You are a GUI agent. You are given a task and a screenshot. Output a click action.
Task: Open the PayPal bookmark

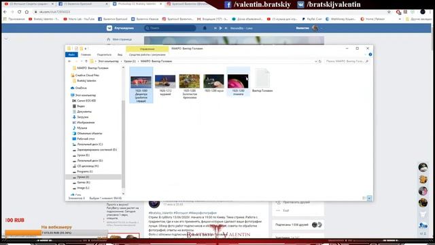click(x=312, y=19)
